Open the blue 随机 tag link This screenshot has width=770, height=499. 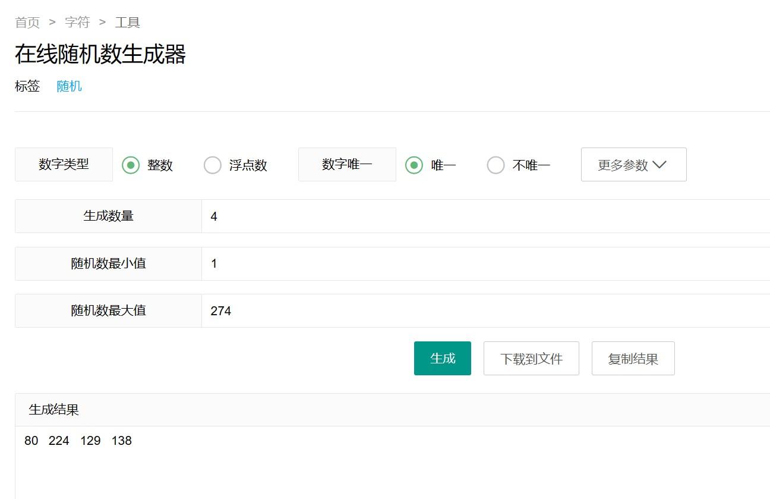coord(69,86)
